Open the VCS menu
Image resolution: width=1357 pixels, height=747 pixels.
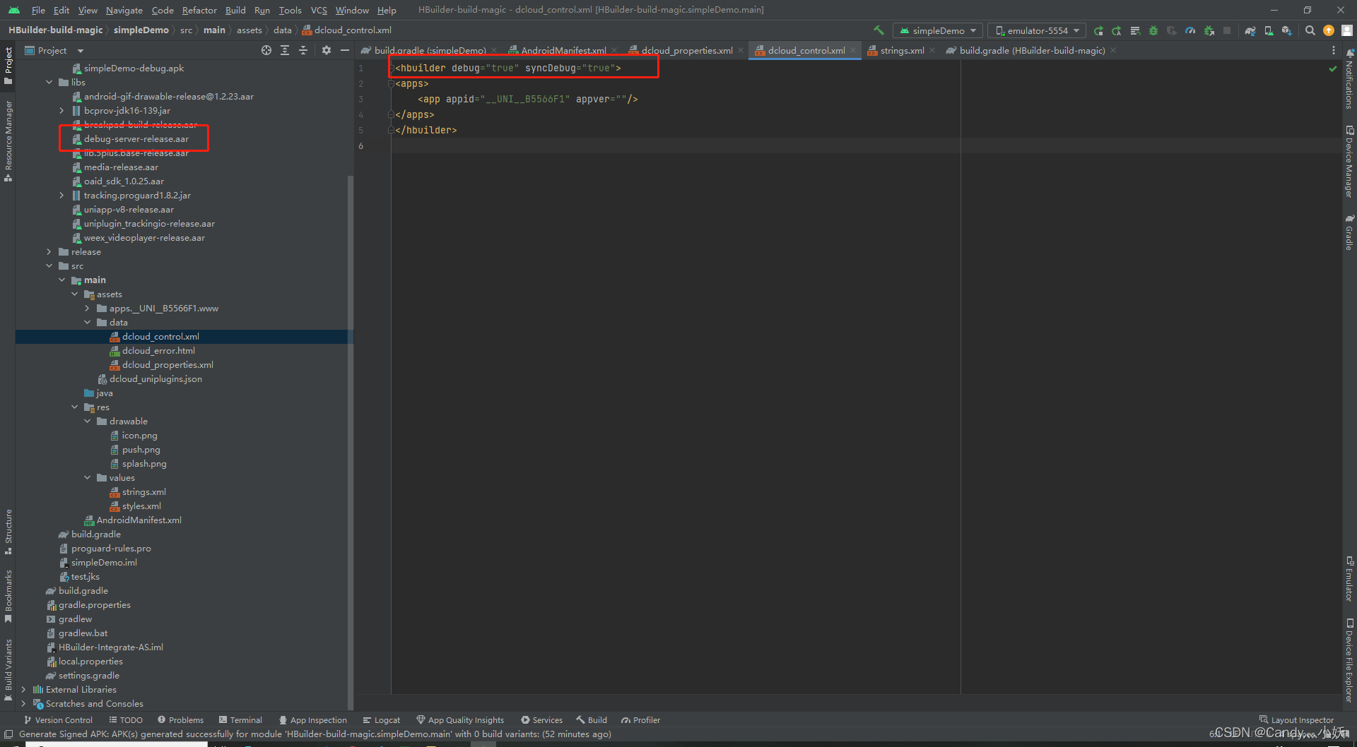[319, 10]
